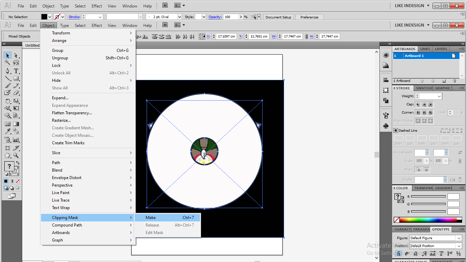Image resolution: width=467 pixels, height=262 pixels.
Task: Click the trash icon in the Artboards panel
Action: 455,81
